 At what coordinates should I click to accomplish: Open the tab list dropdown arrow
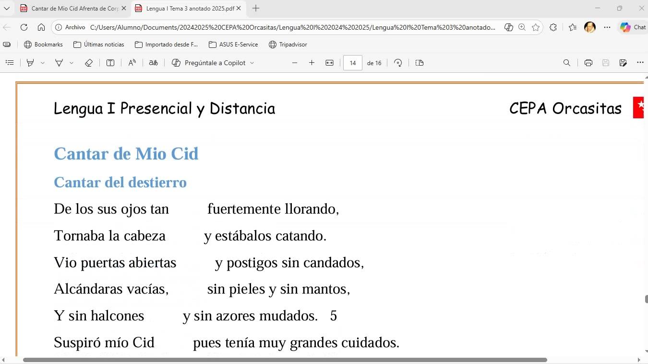click(x=7, y=8)
